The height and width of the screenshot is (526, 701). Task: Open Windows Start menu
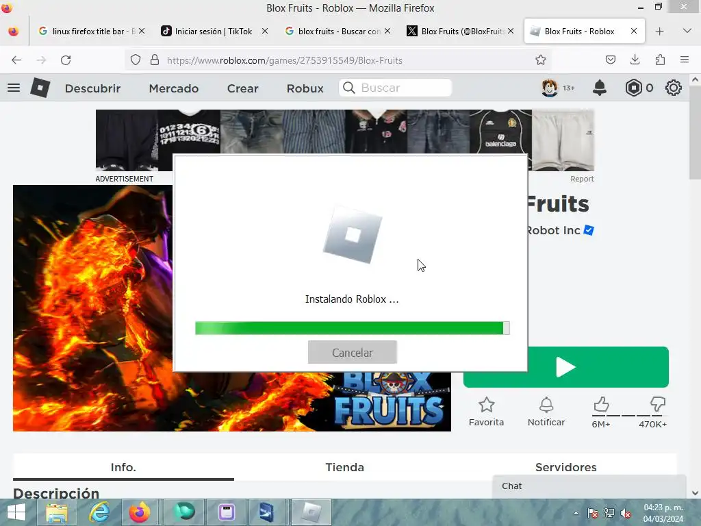point(16,512)
